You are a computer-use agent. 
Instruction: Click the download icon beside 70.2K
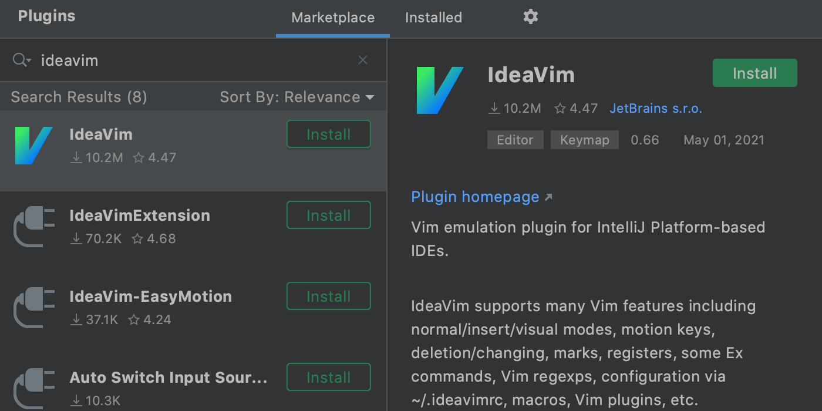(x=76, y=238)
